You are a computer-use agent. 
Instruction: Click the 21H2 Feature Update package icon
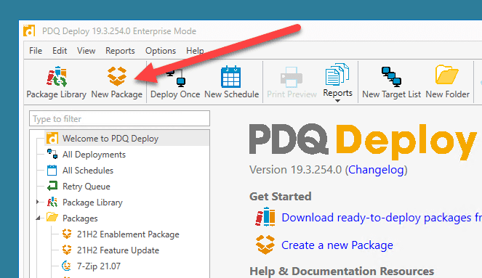pos(67,250)
